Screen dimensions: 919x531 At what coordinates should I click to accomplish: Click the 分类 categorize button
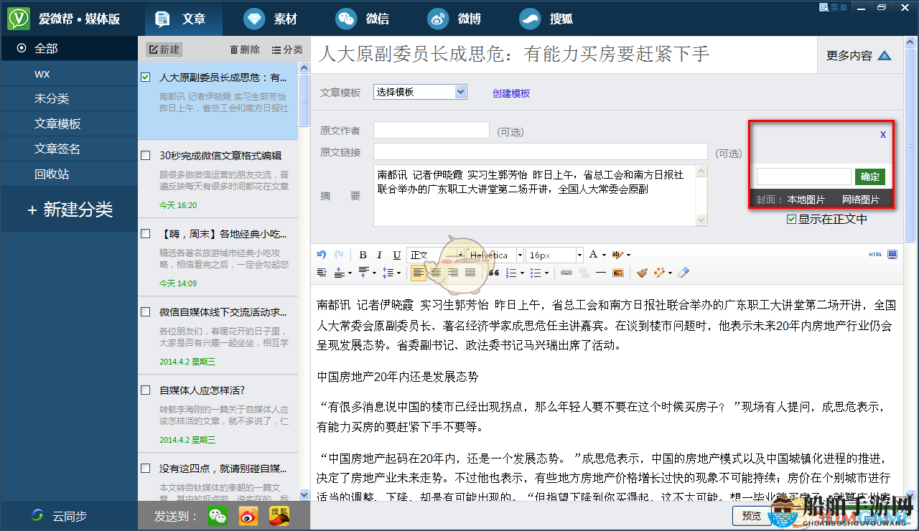coord(287,50)
